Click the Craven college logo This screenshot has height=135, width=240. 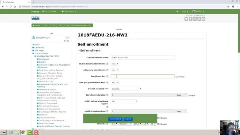36,18
